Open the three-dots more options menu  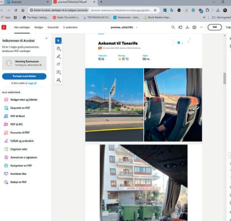(x=201, y=27)
